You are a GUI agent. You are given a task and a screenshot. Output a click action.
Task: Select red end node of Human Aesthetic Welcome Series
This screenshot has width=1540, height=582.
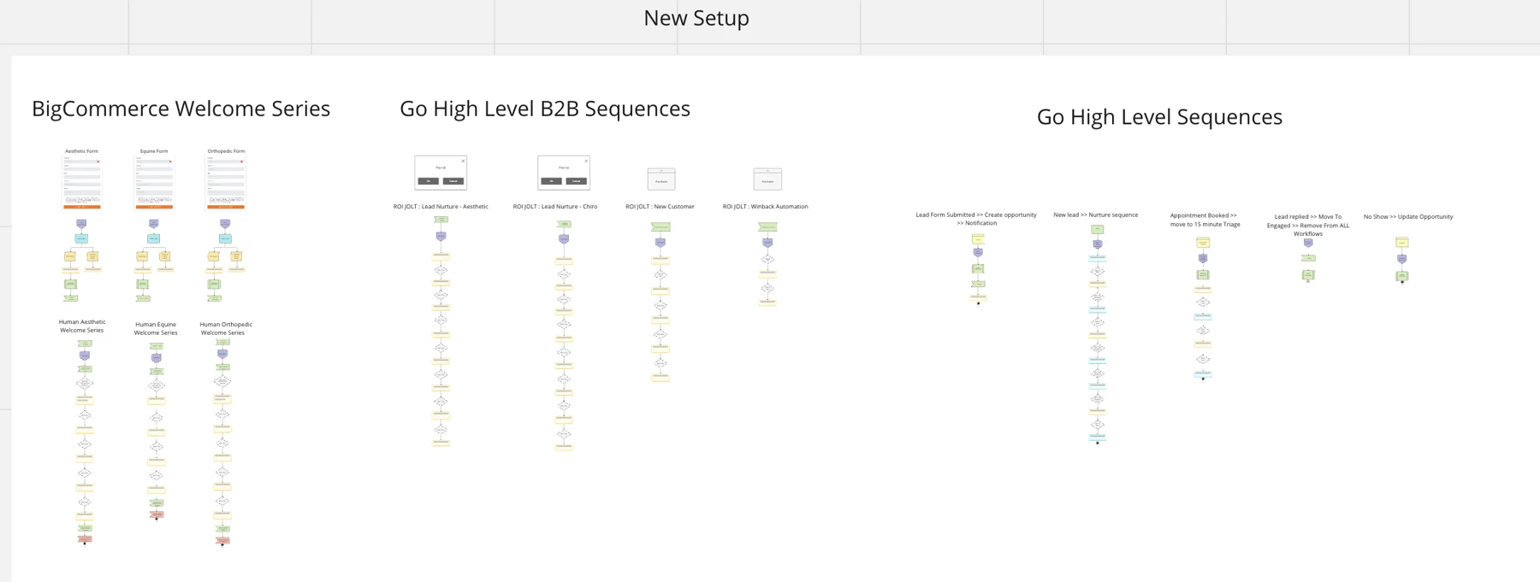click(x=85, y=539)
